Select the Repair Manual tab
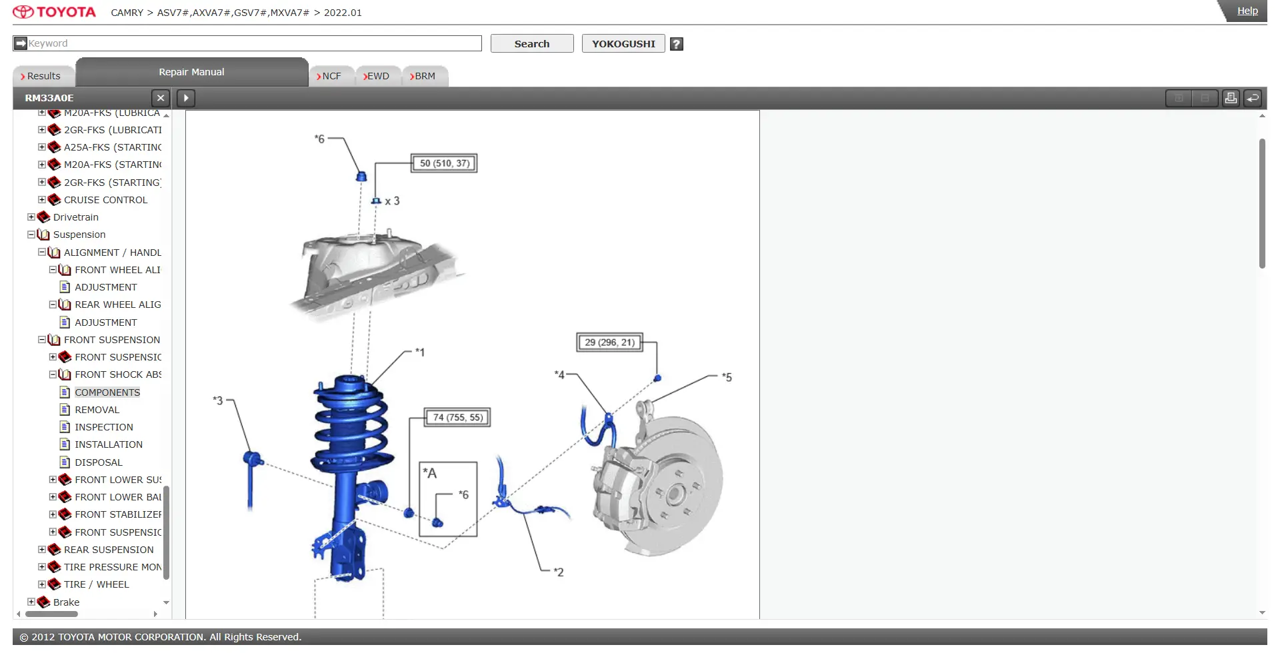Screen dimensions: 1280x653 pos(192,72)
